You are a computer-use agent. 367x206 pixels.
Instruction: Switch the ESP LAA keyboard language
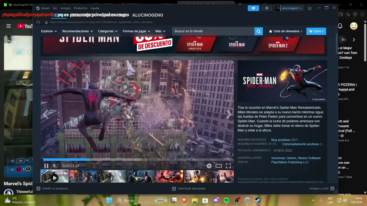[330, 200]
